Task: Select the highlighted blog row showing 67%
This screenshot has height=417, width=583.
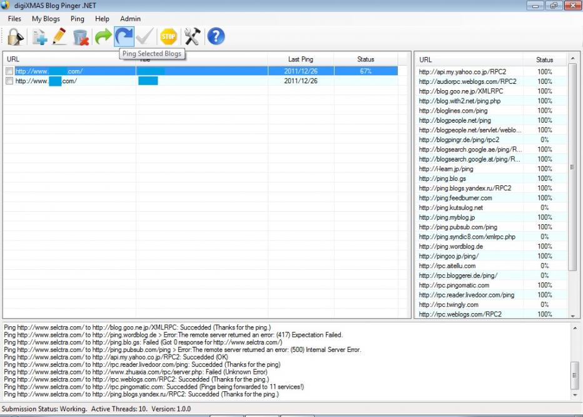Action: [x=201, y=71]
